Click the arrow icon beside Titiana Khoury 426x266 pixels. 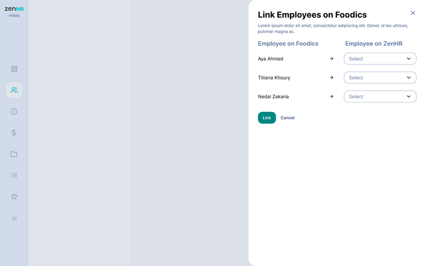[331, 78]
